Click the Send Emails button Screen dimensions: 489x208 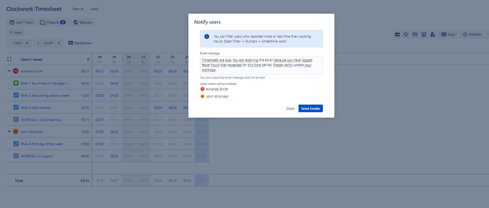click(310, 109)
